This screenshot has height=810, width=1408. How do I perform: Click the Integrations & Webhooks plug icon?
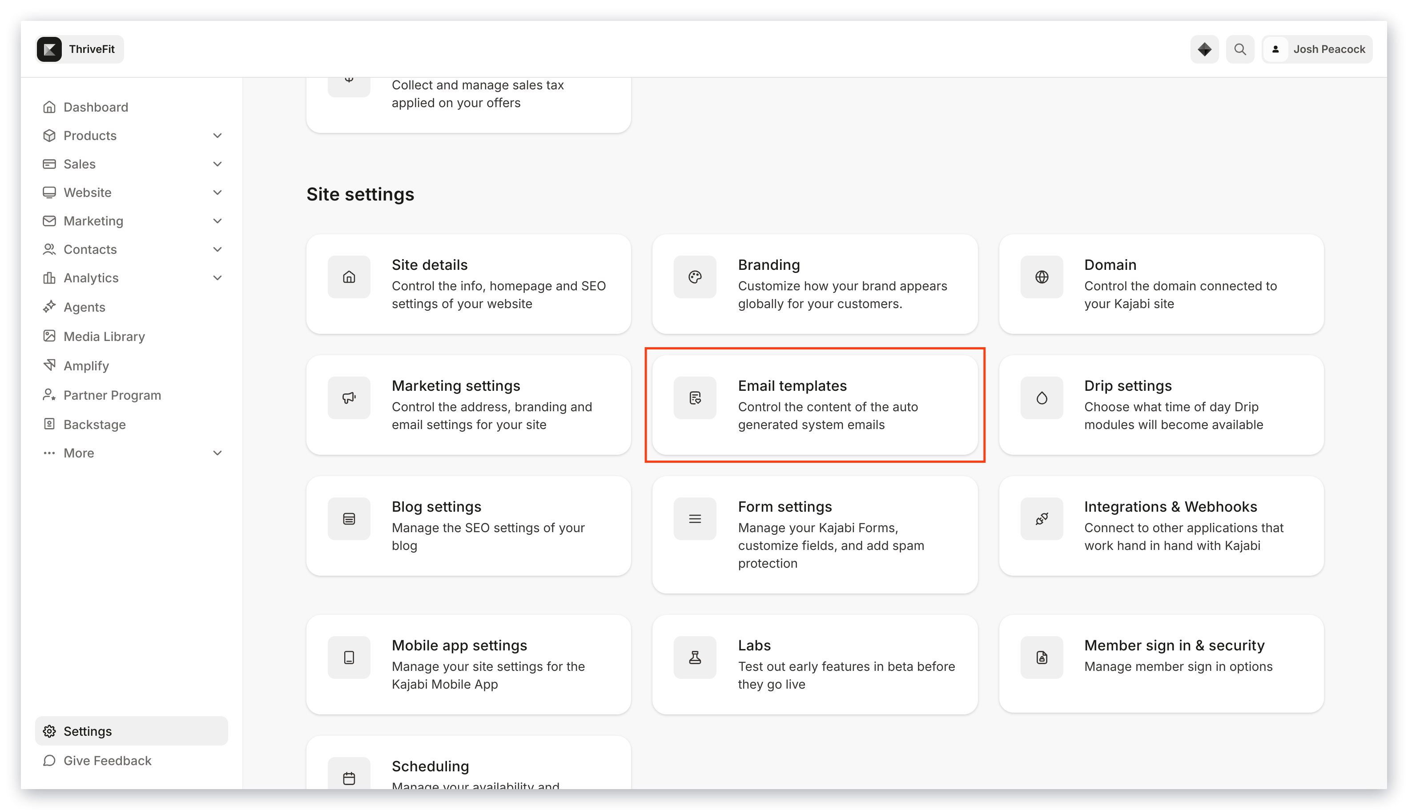(1041, 518)
